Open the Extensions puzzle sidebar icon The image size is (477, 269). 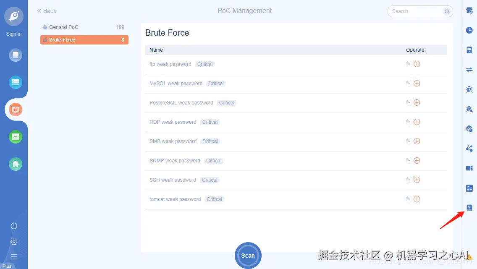click(16, 164)
